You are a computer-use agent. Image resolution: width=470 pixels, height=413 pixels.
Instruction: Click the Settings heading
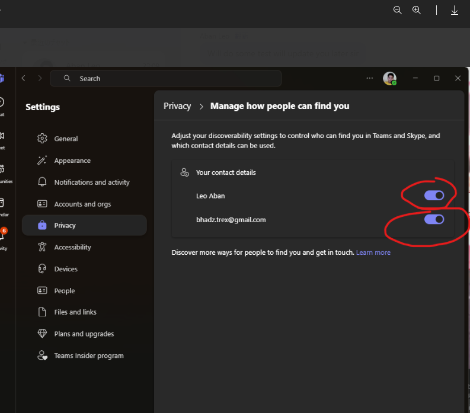point(43,107)
